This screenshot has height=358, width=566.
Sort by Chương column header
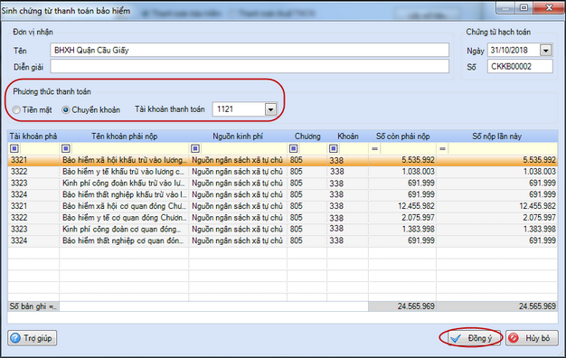[x=307, y=137]
